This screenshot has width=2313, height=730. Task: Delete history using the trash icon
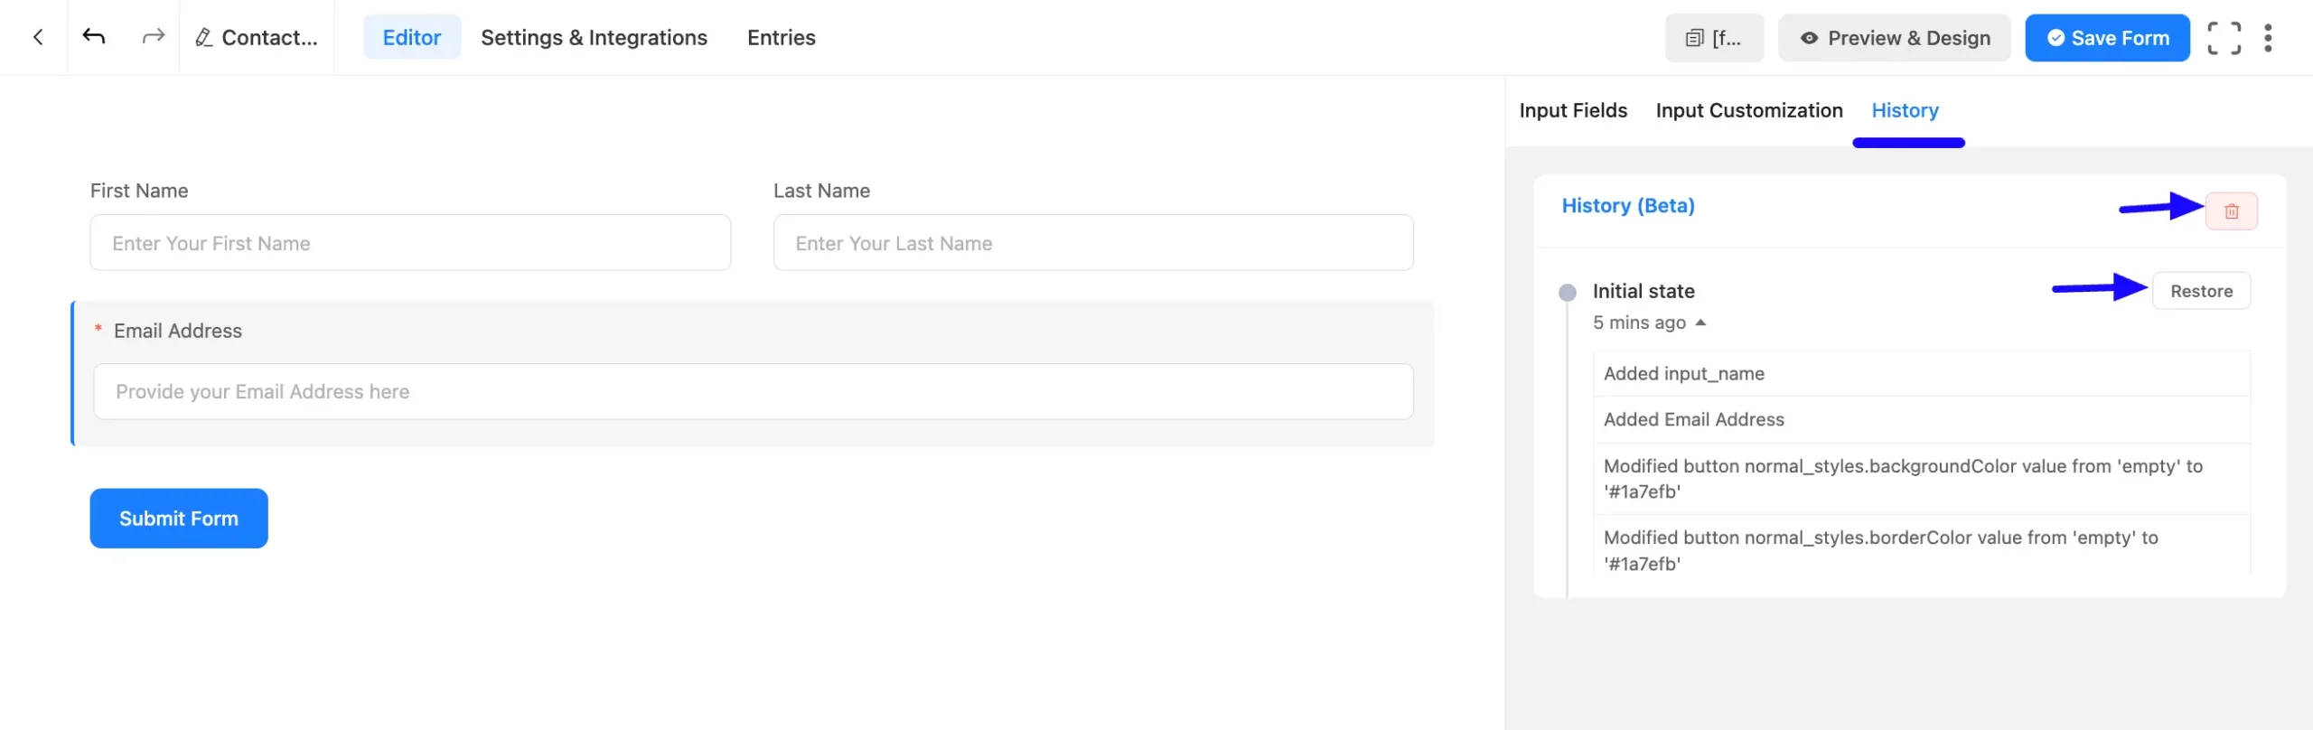tap(2232, 211)
